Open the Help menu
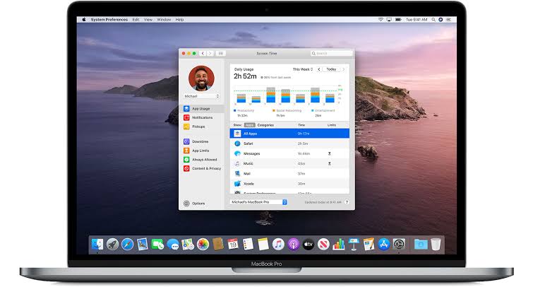 pyautogui.click(x=180, y=20)
